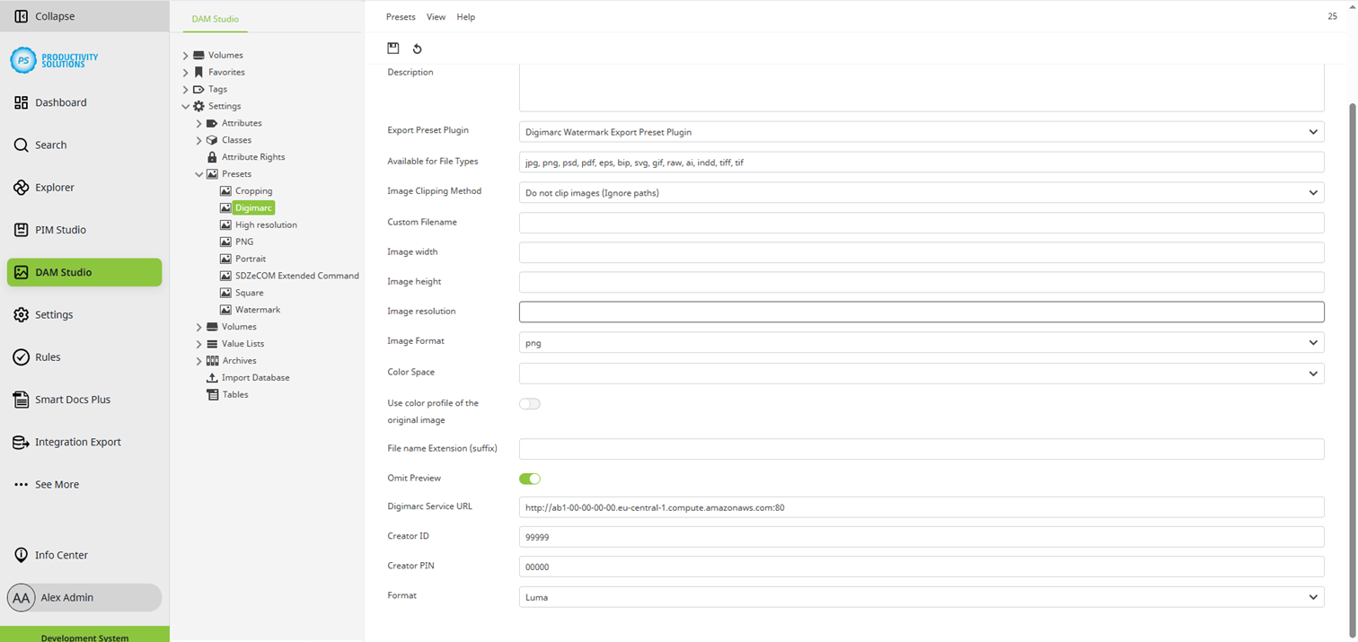Open PIM Studio in the sidebar

tap(59, 230)
